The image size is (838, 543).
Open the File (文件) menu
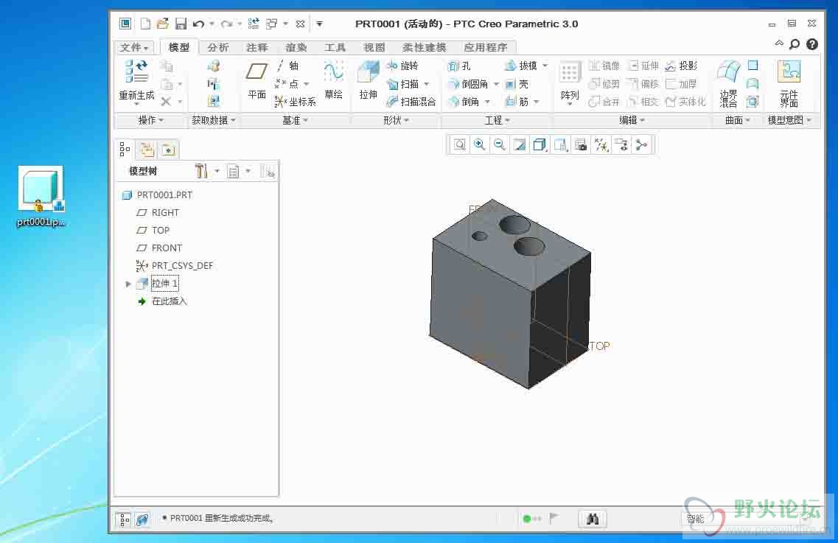(133, 48)
